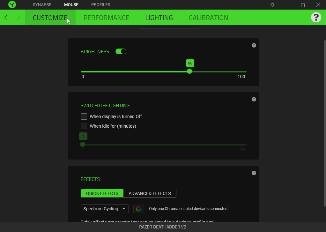Switch to Advanced Effects

coord(150,193)
